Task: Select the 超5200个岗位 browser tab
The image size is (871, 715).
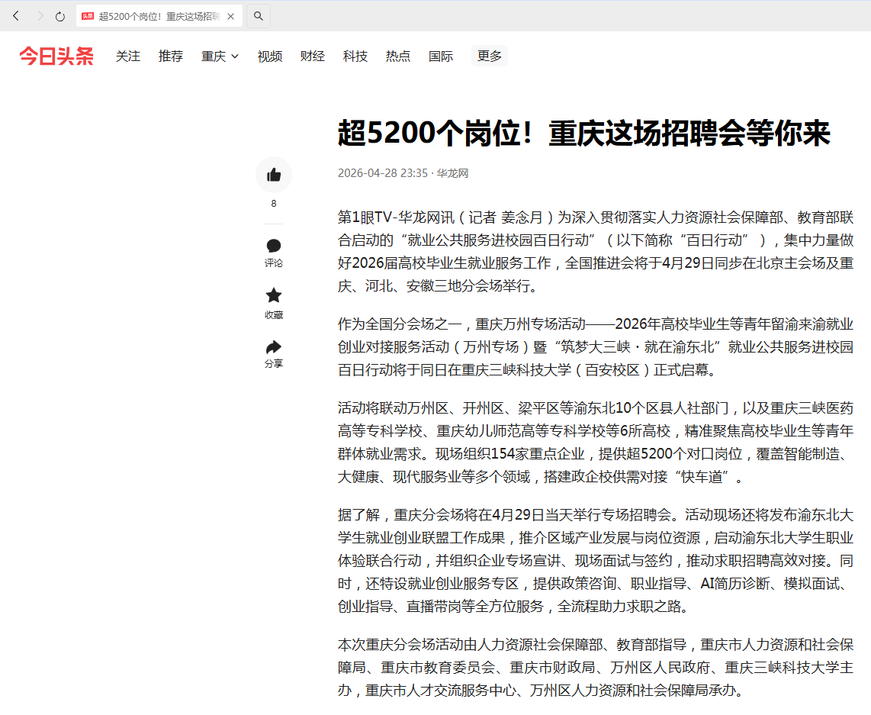Action: pyautogui.click(x=159, y=16)
